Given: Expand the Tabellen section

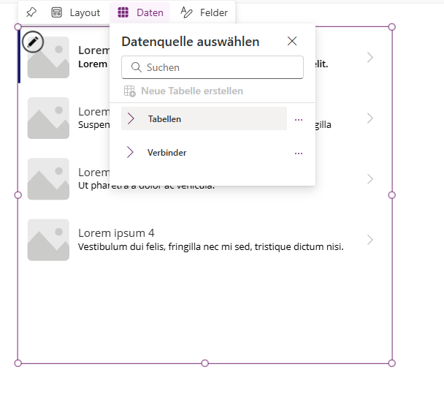Looking at the screenshot, I should pyautogui.click(x=131, y=118).
